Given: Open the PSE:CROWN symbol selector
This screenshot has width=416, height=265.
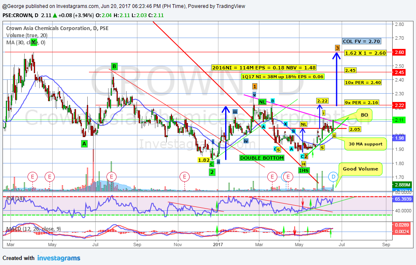Looking at the screenshot, I should pyautogui.click(x=13, y=15).
